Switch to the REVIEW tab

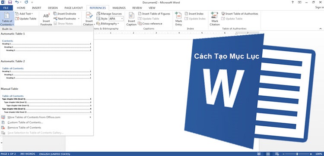137,8
